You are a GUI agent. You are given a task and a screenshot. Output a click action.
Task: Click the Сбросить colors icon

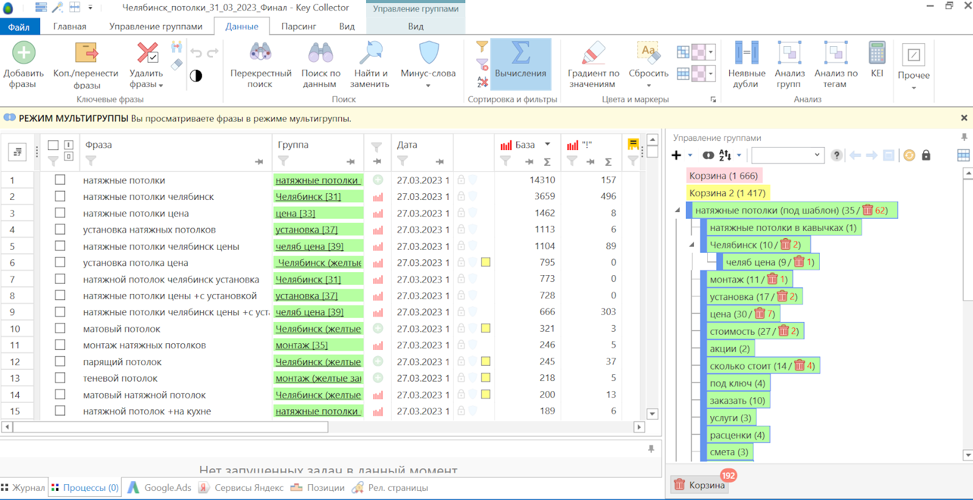(x=648, y=53)
